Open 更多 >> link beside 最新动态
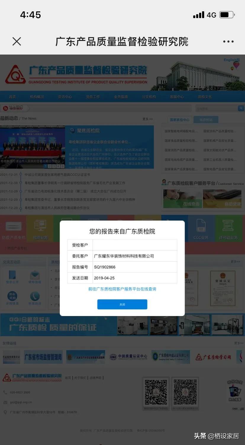245x445 pixels. tap(148, 119)
